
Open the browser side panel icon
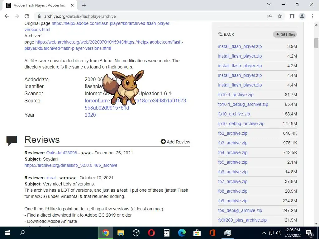292,16
